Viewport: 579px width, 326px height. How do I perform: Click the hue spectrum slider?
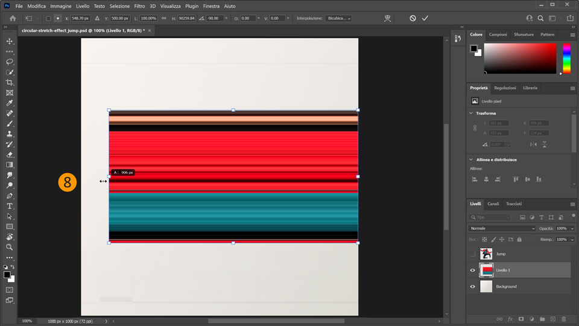point(566,59)
